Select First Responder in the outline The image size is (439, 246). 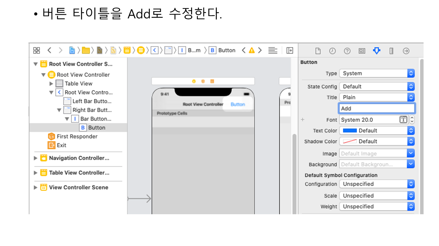tap(77, 137)
